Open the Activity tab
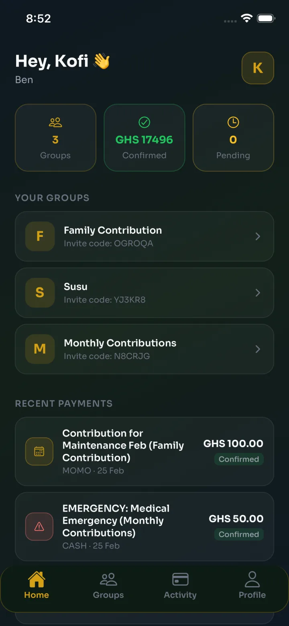Image resolution: width=289 pixels, height=626 pixels. (180, 586)
